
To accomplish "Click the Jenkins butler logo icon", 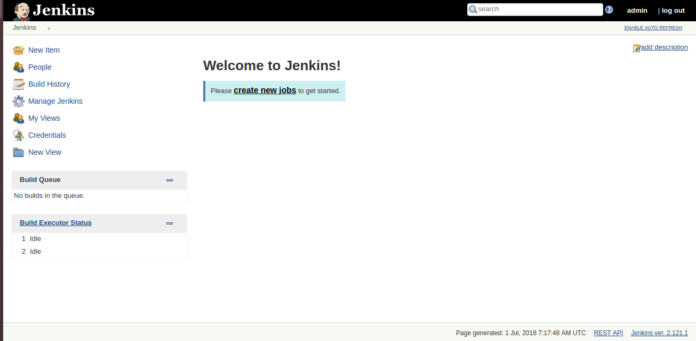I will click(x=22, y=11).
